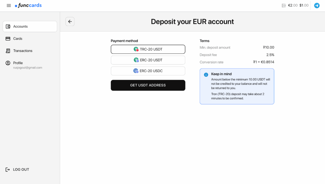Click the TRC-20 USDT coin icon
The image size is (325, 184).
tap(136, 49)
